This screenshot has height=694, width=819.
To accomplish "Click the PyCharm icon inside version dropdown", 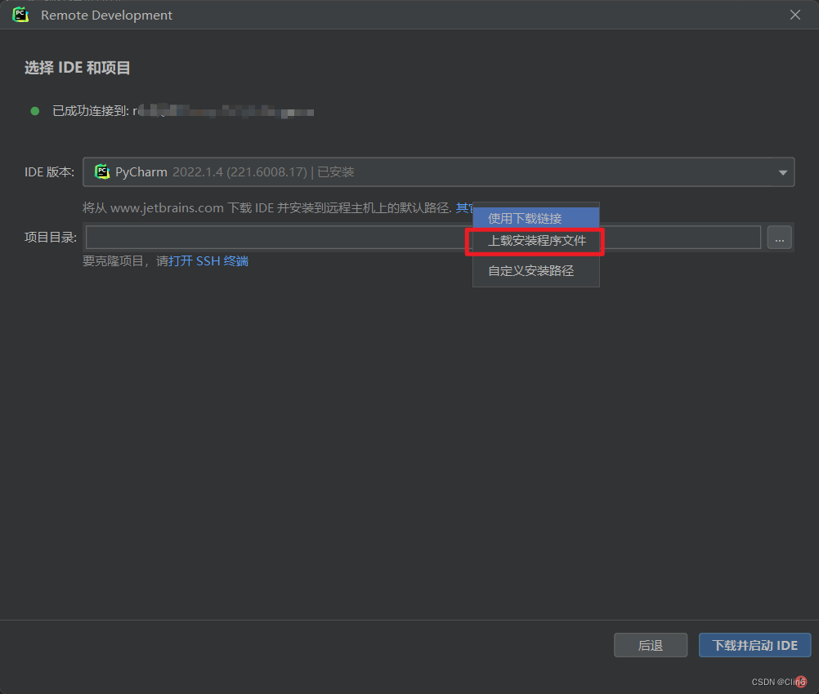I will point(102,171).
